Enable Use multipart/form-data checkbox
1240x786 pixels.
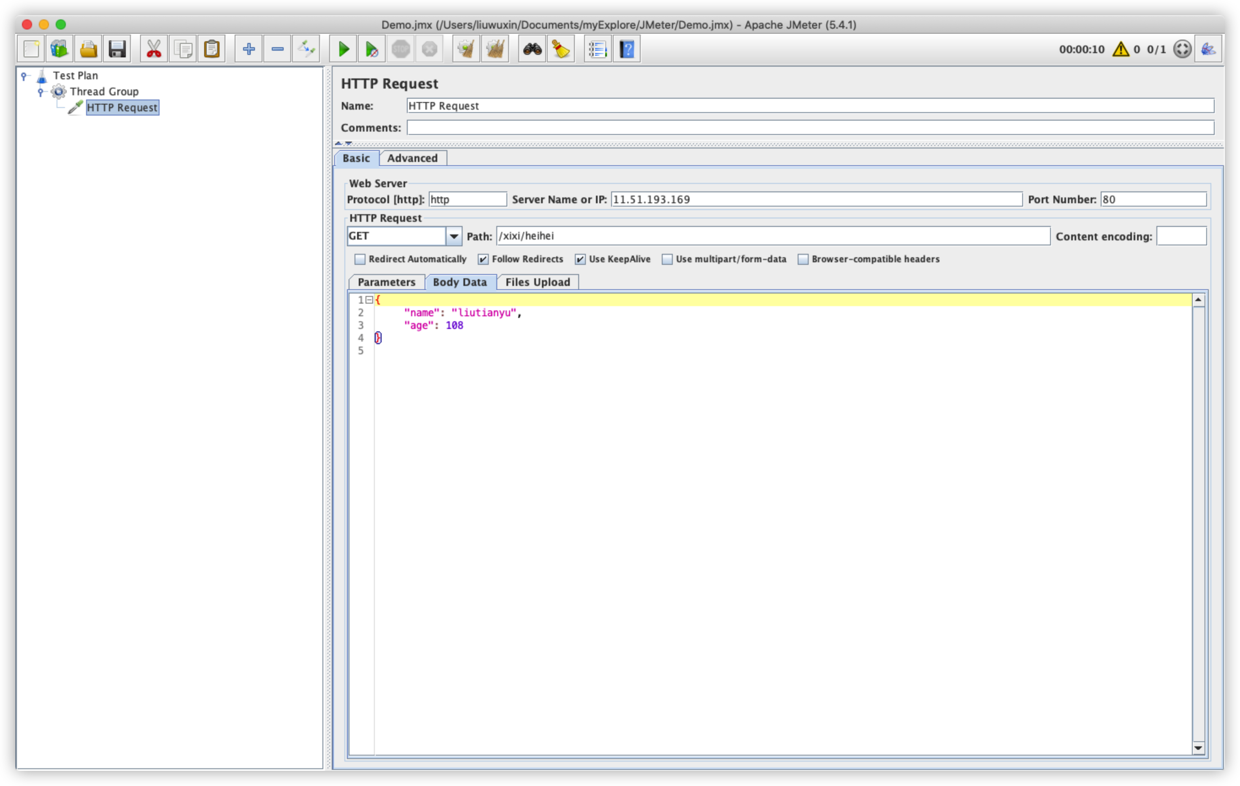point(667,259)
